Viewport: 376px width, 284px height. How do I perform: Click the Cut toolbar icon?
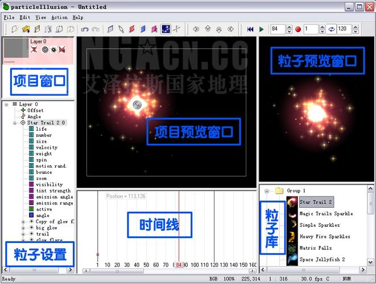[x=48, y=29]
